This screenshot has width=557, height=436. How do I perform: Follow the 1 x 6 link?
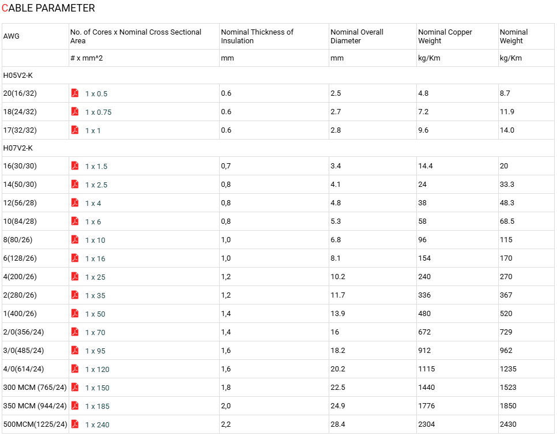(93, 221)
